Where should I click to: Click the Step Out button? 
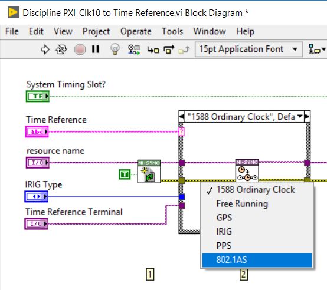point(184,50)
